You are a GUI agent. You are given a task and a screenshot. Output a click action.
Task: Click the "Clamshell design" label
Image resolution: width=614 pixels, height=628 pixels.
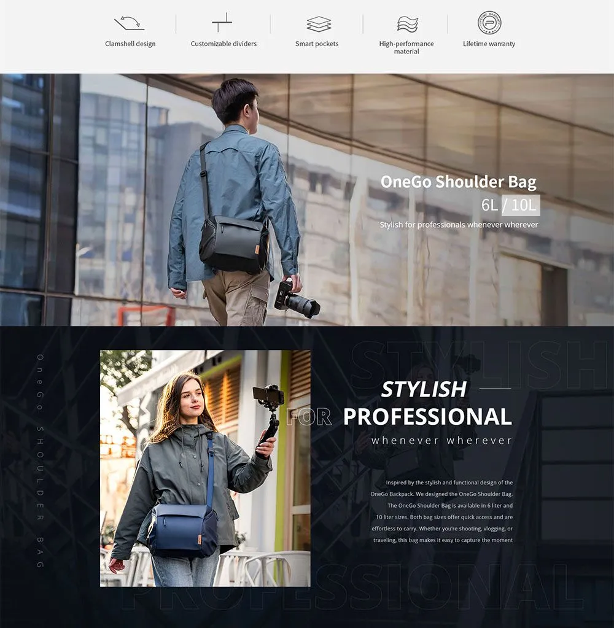coord(130,44)
